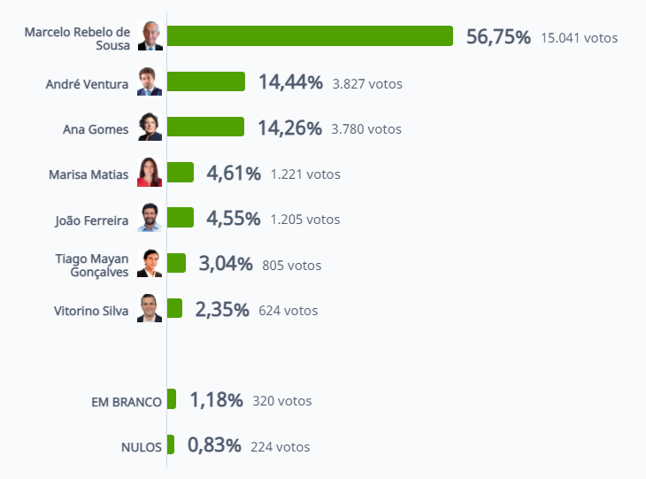Click the EM BRANCO label

point(127,402)
